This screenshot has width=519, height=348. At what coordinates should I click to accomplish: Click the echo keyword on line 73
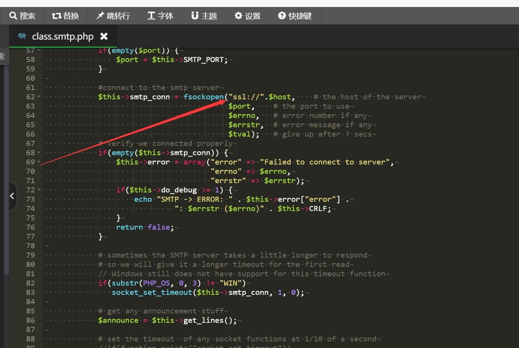(143, 199)
